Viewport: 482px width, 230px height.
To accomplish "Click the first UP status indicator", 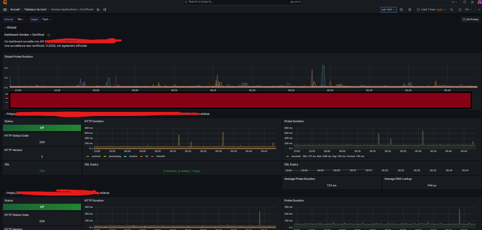I will pyautogui.click(x=42, y=128).
